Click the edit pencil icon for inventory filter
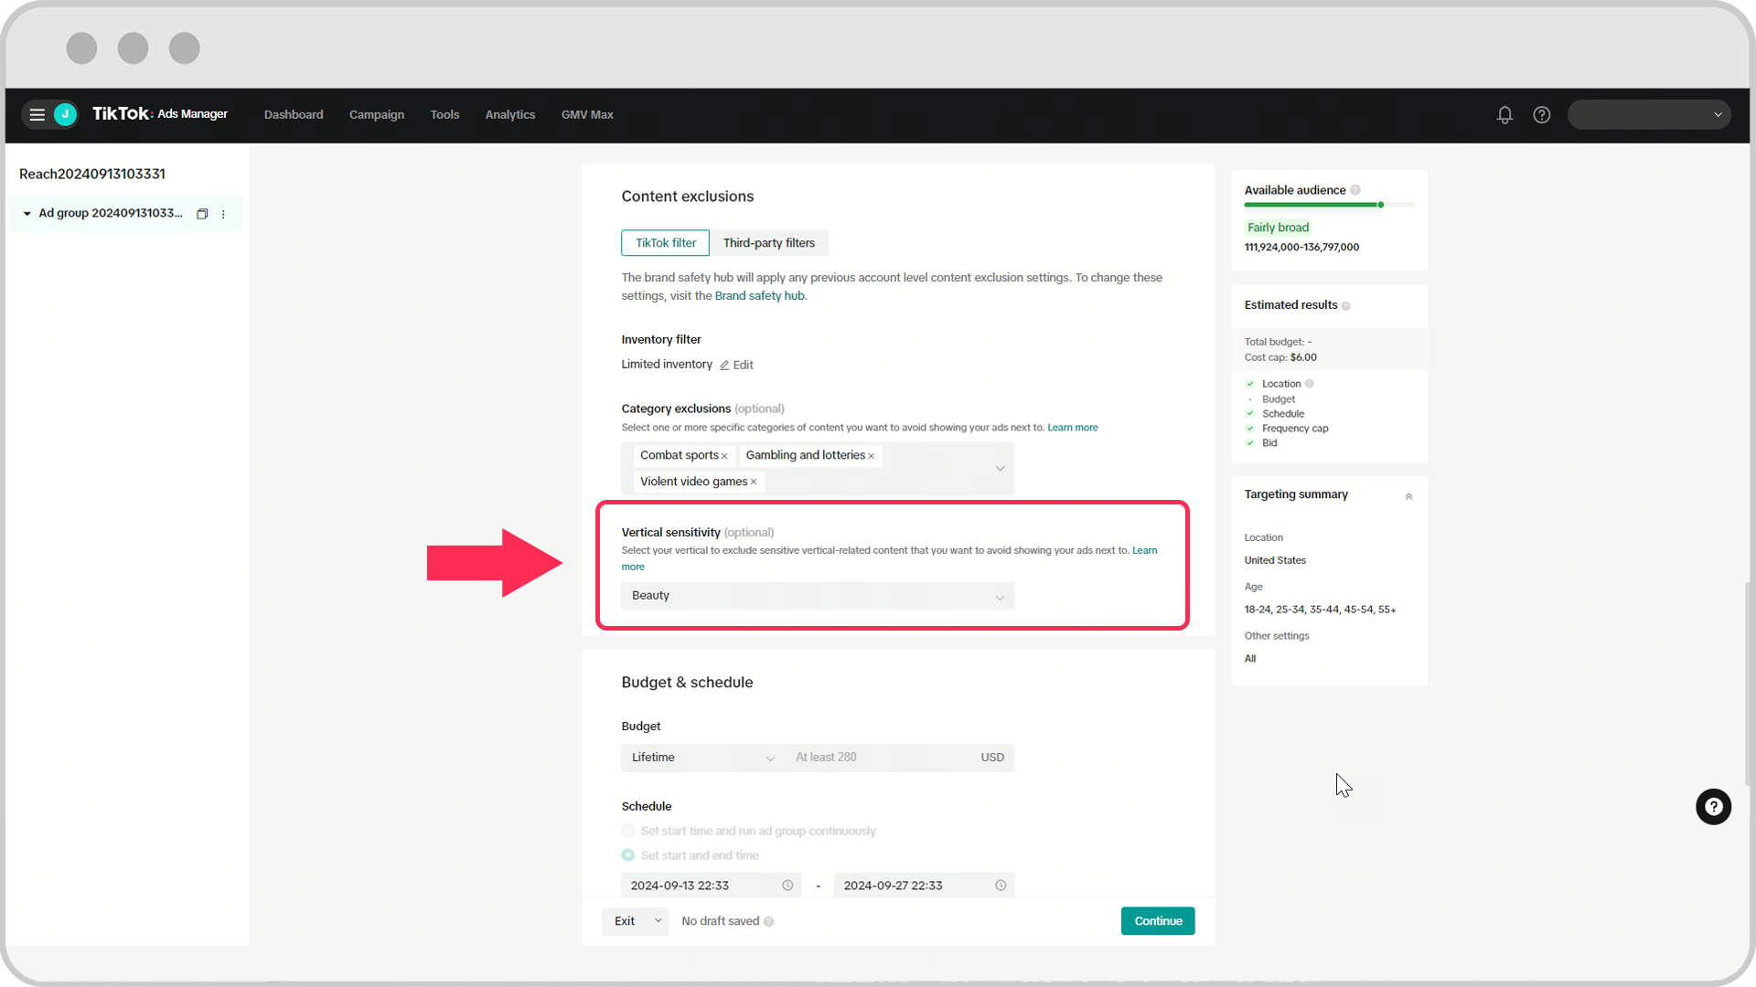Screen dimensions: 1756x987 pos(723,364)
